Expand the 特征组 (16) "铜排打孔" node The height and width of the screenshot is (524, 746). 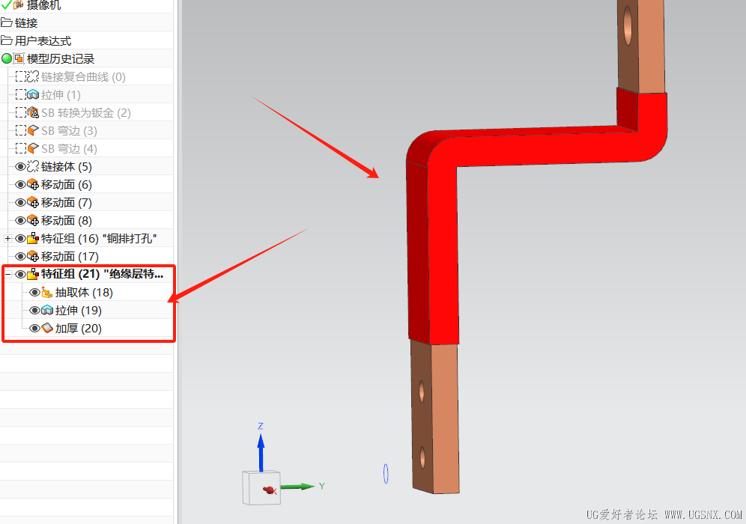7,238
